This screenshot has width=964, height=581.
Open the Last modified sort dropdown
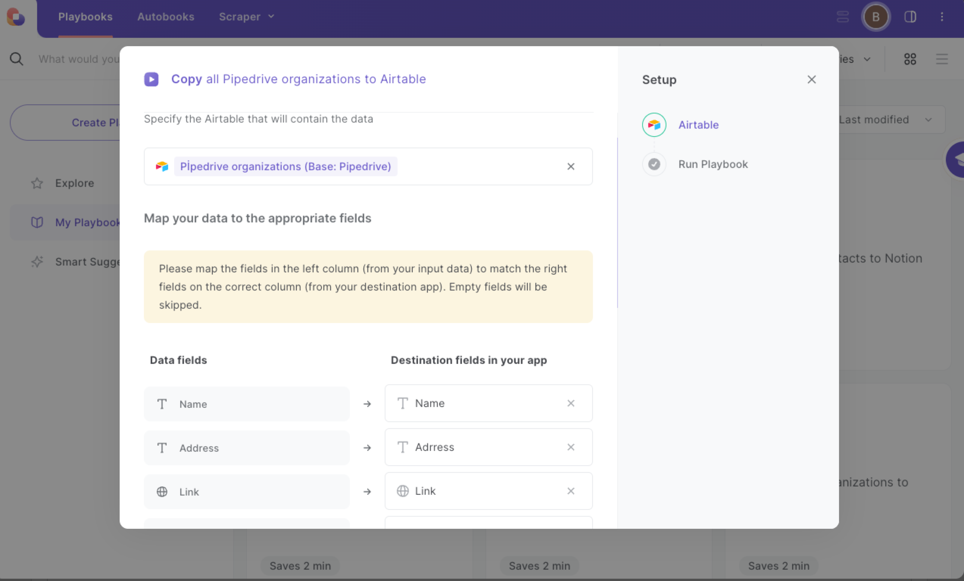(892, 120)
